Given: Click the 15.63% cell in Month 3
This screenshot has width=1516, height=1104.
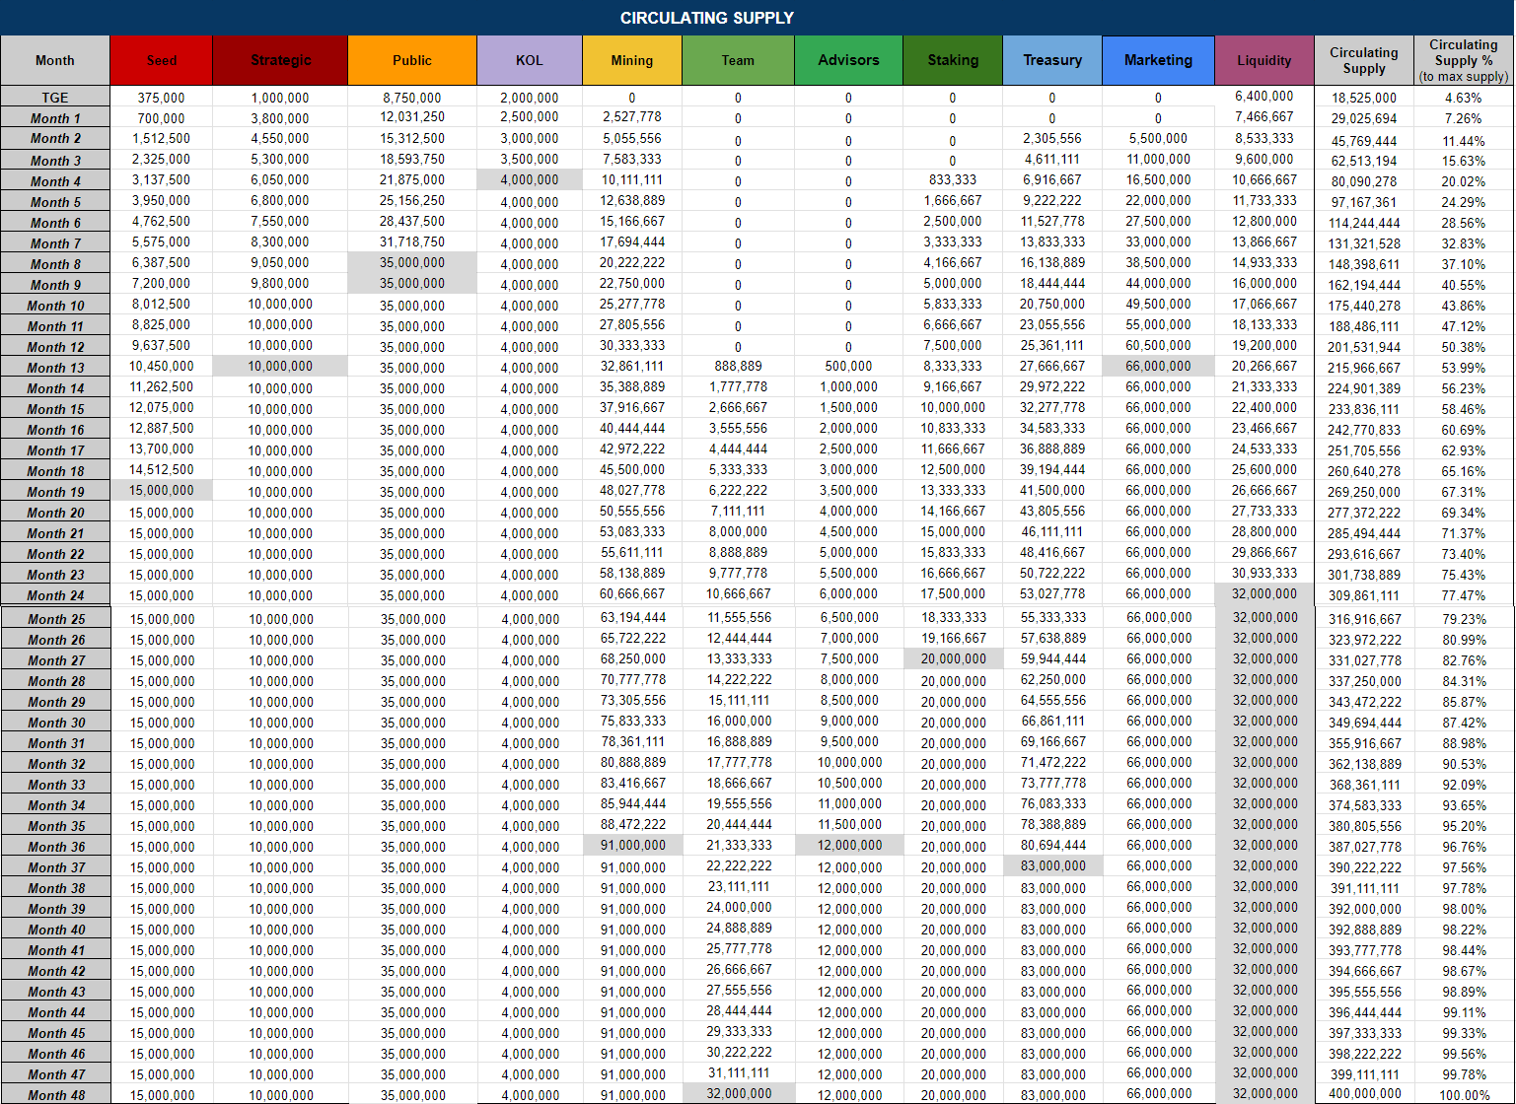Looking at the screenshot, I should pyautogui.click(x=1464, y=161).
